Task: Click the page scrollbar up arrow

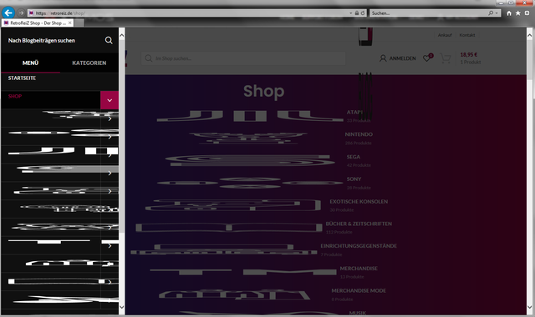Action: pyautogui.click(x=529, y=35)
